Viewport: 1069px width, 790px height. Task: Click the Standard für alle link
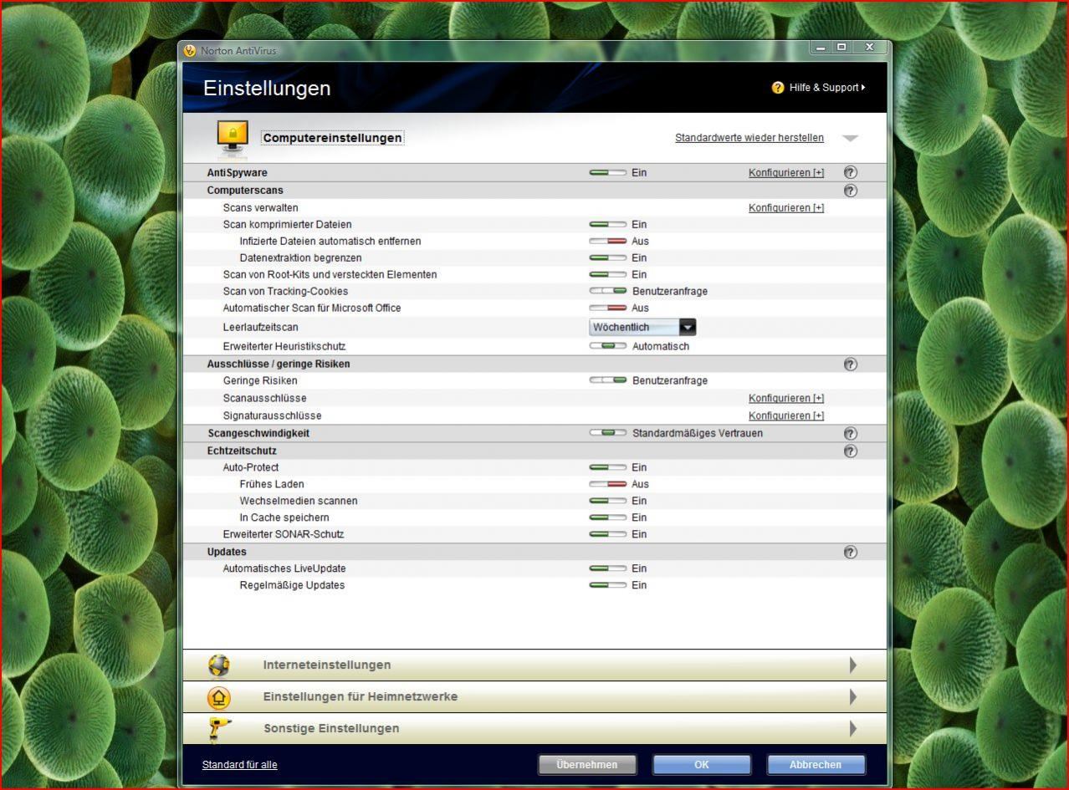240,765
